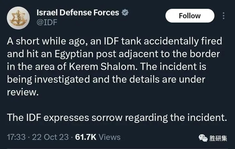
Task: Open the three-dot more options menu
Action: click(224, 16)
